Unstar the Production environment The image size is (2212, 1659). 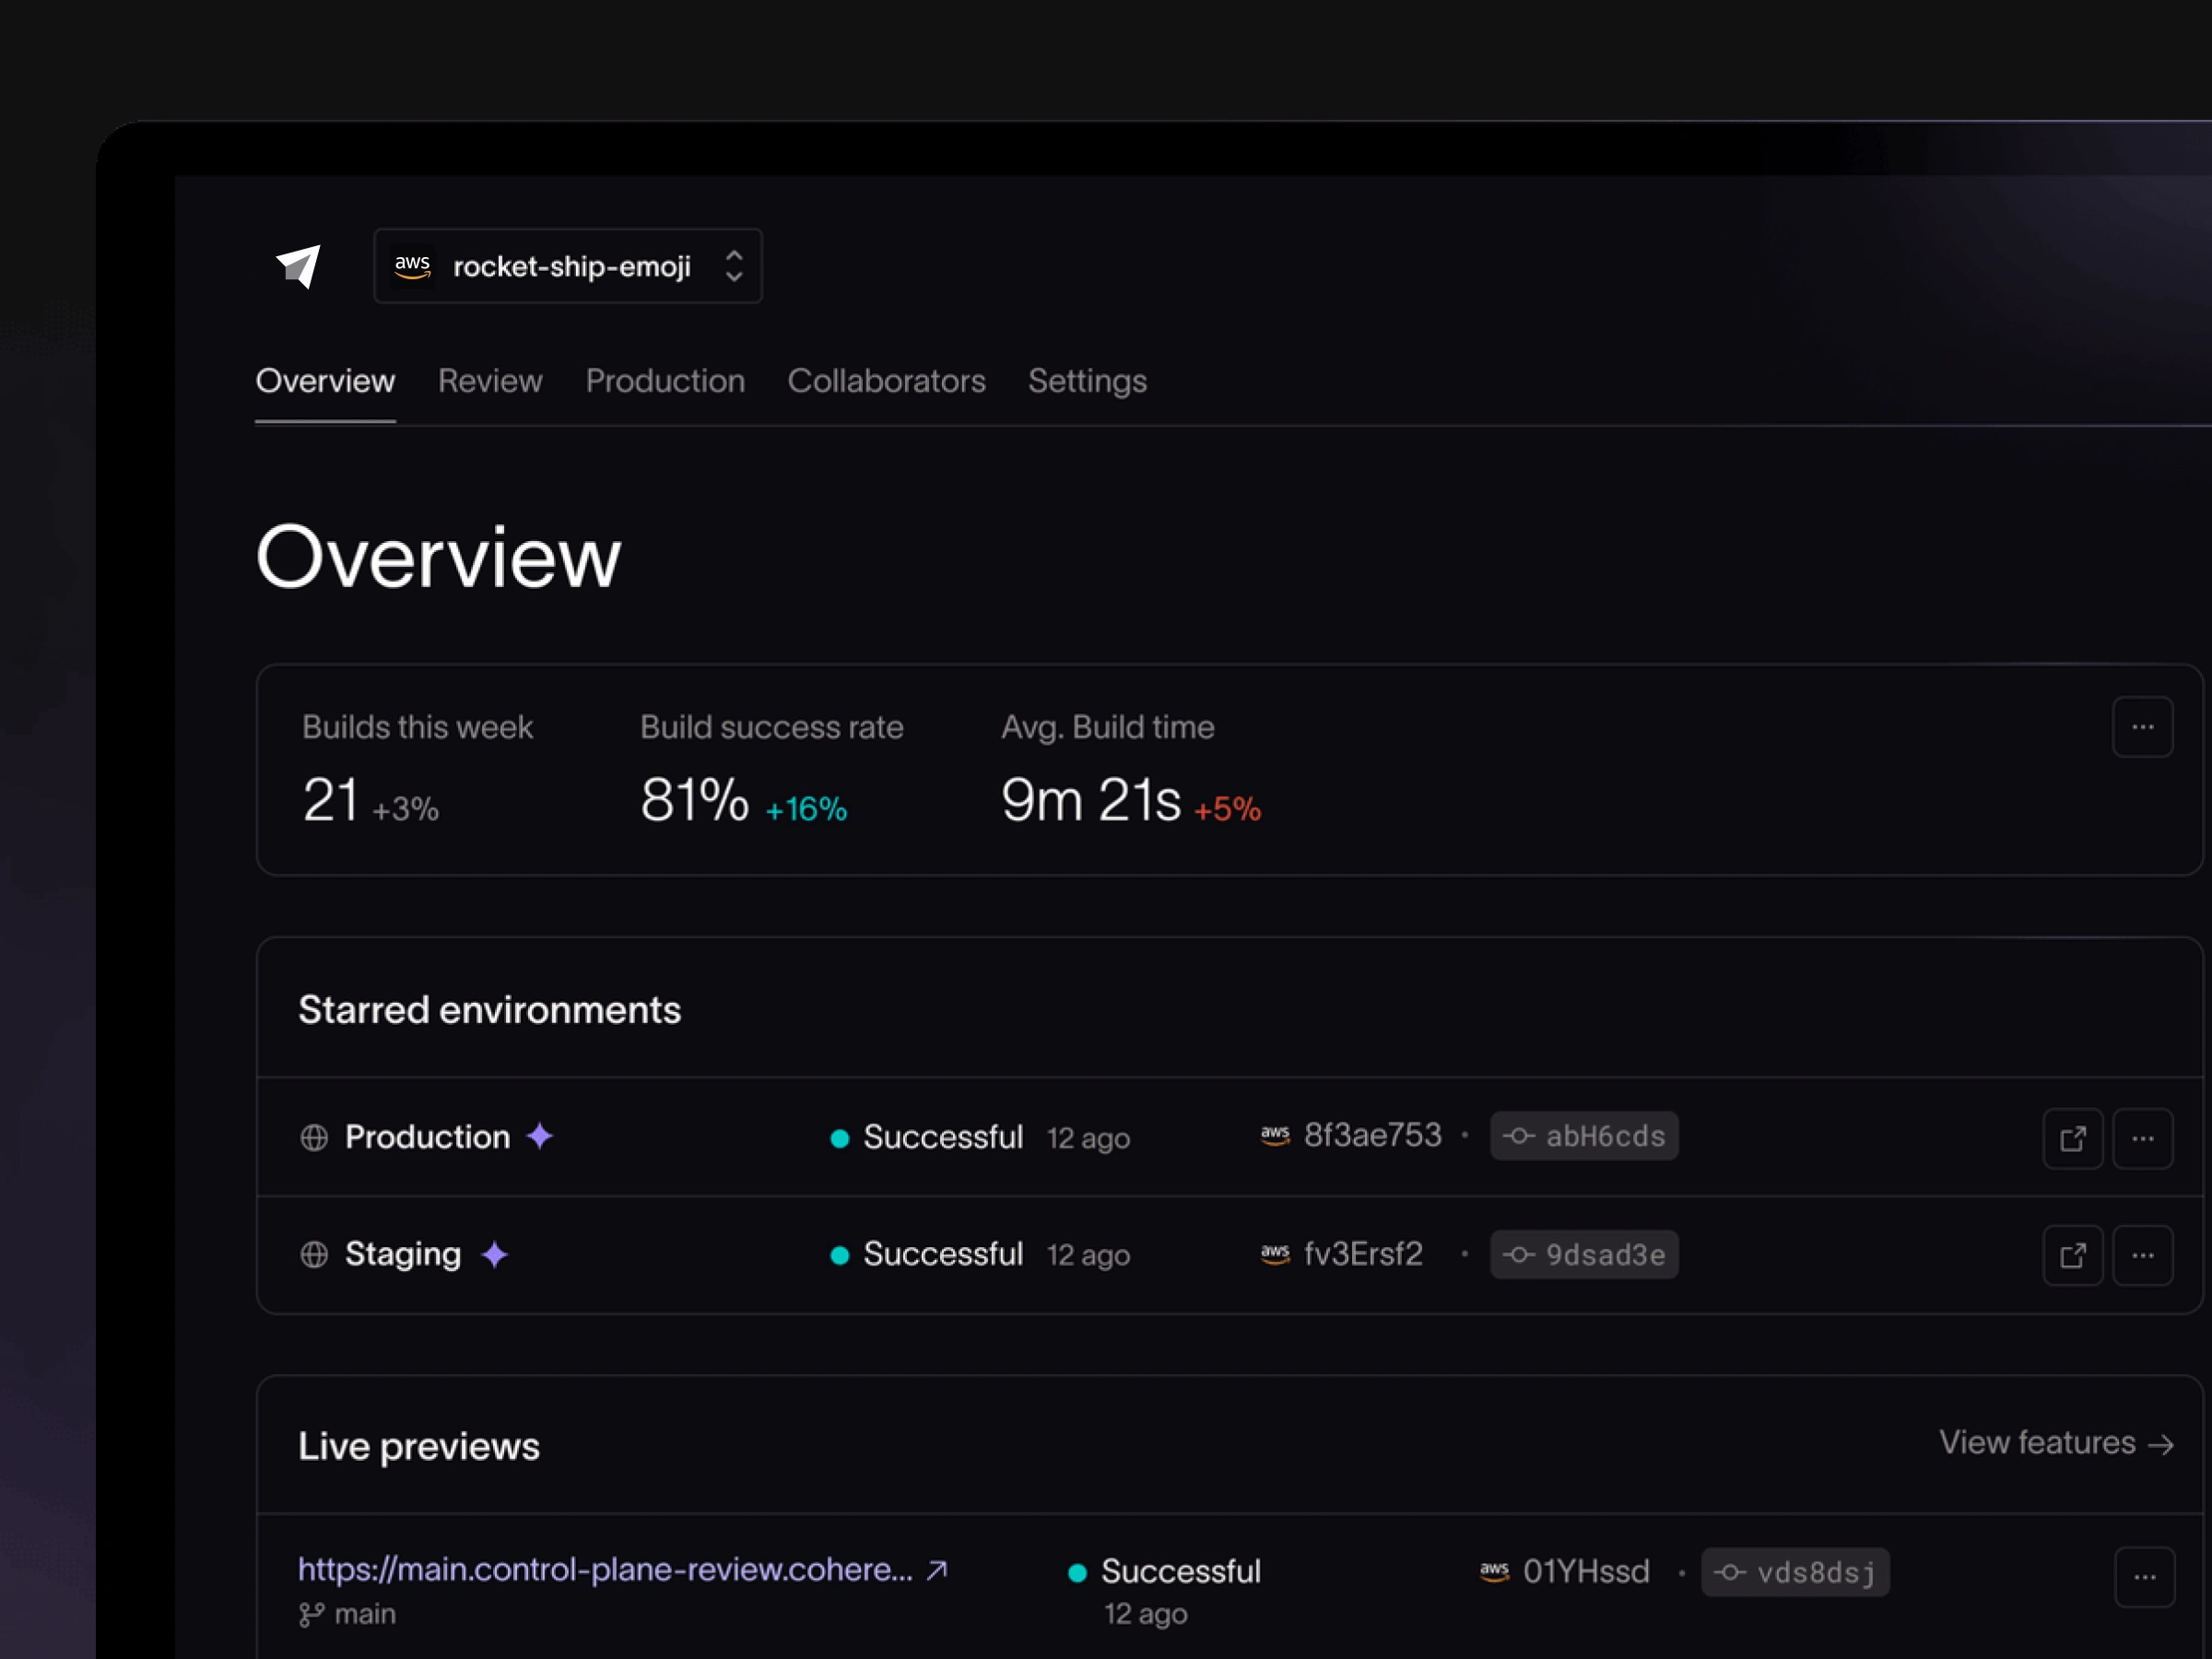540,1136
